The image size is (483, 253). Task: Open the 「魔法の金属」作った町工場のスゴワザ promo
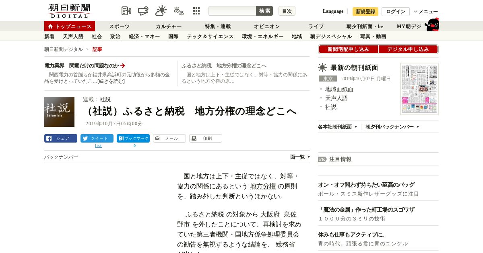pyautogui.click(x=366, y=210)
